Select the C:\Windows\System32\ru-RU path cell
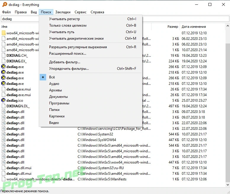The height and width of the screenshot is (194, 230). (101, 168)
